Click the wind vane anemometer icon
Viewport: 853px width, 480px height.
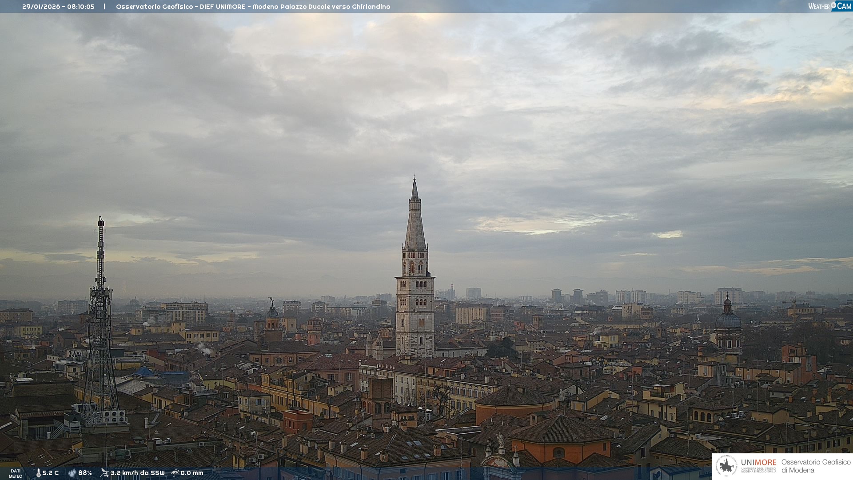point(104,473)
